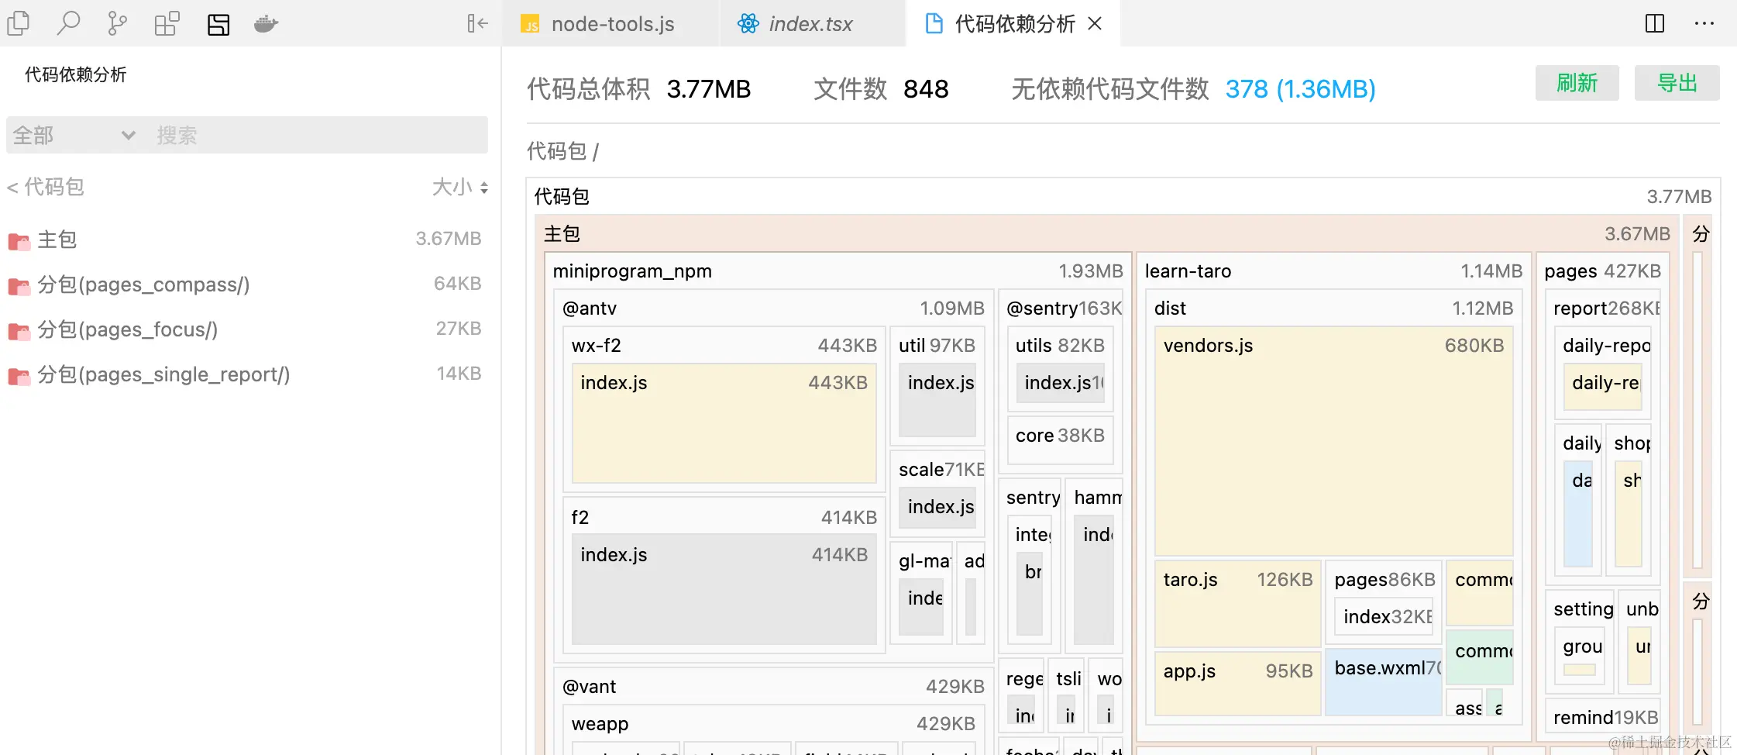Open @antv treemap header
The height and width of the screenshot is (755, 1737).
[x=773, y=308]
